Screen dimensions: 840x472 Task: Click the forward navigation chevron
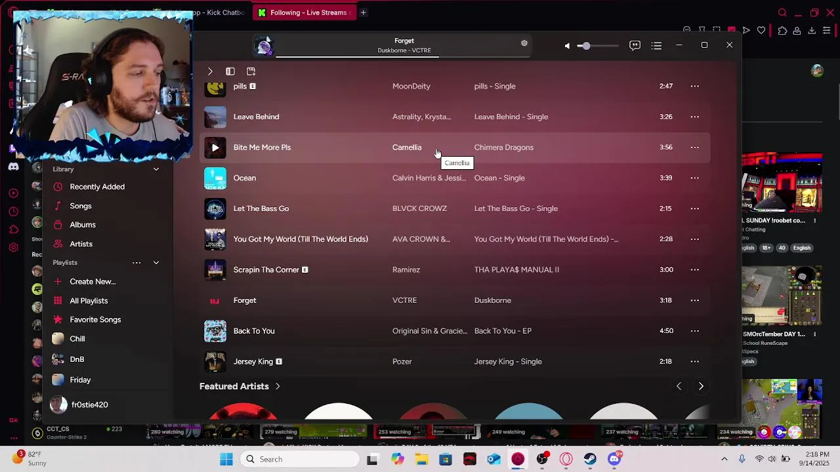(210, 71)
